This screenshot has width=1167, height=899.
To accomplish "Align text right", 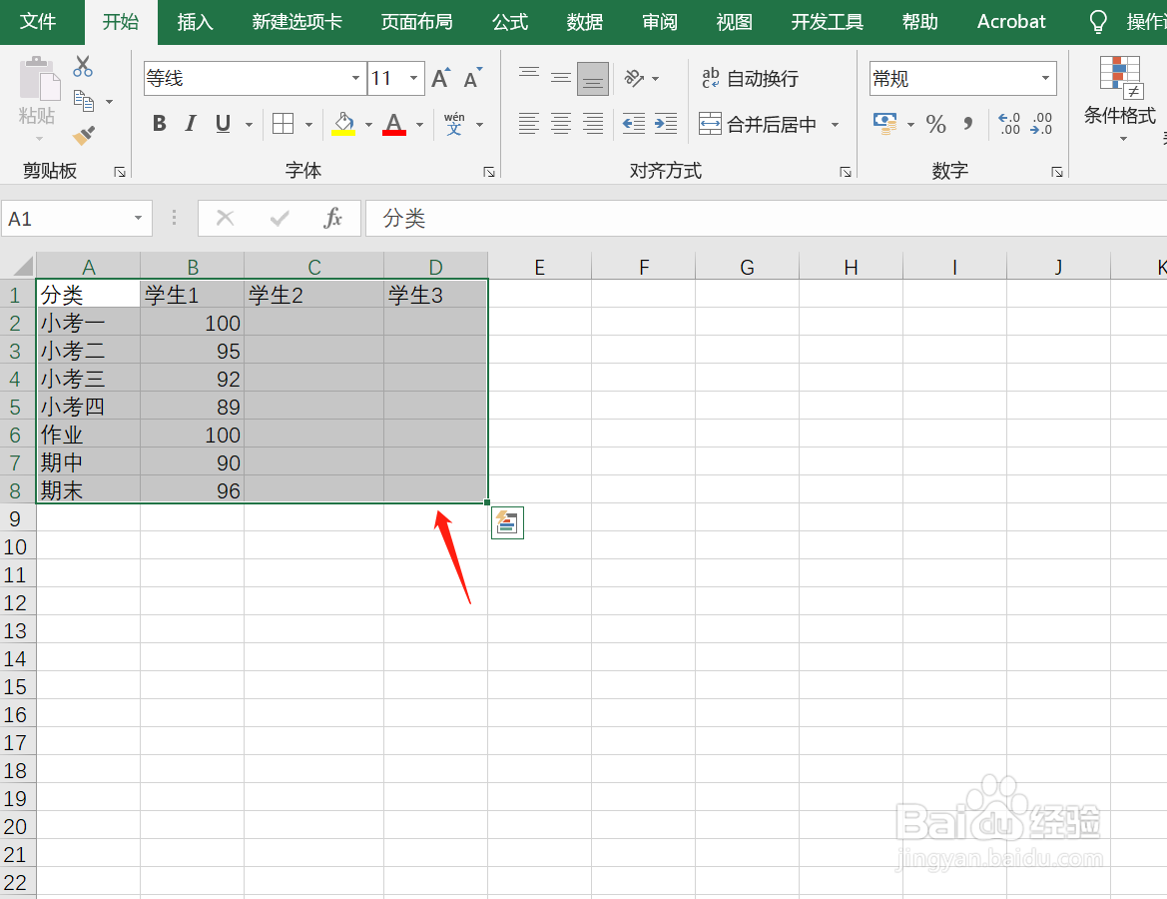I will tap(593, 124).
